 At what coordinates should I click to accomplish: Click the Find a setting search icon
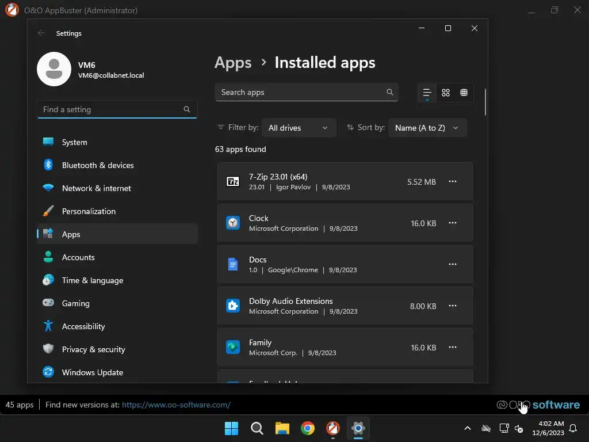187,109
